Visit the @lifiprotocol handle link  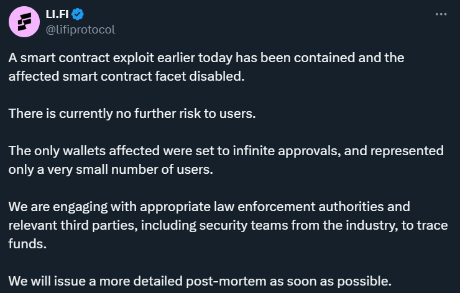coord(80,30)
